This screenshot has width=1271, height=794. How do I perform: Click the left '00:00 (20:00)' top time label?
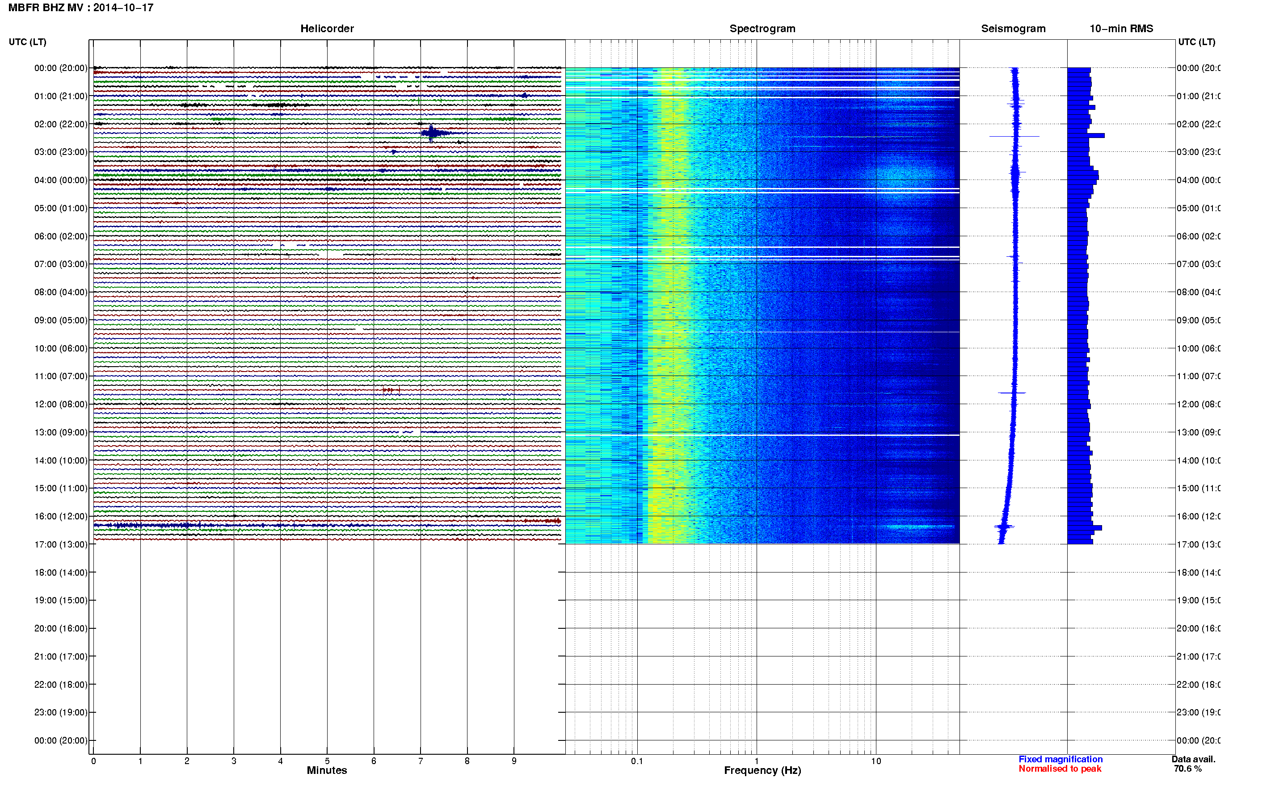click(x=61, y=68)
